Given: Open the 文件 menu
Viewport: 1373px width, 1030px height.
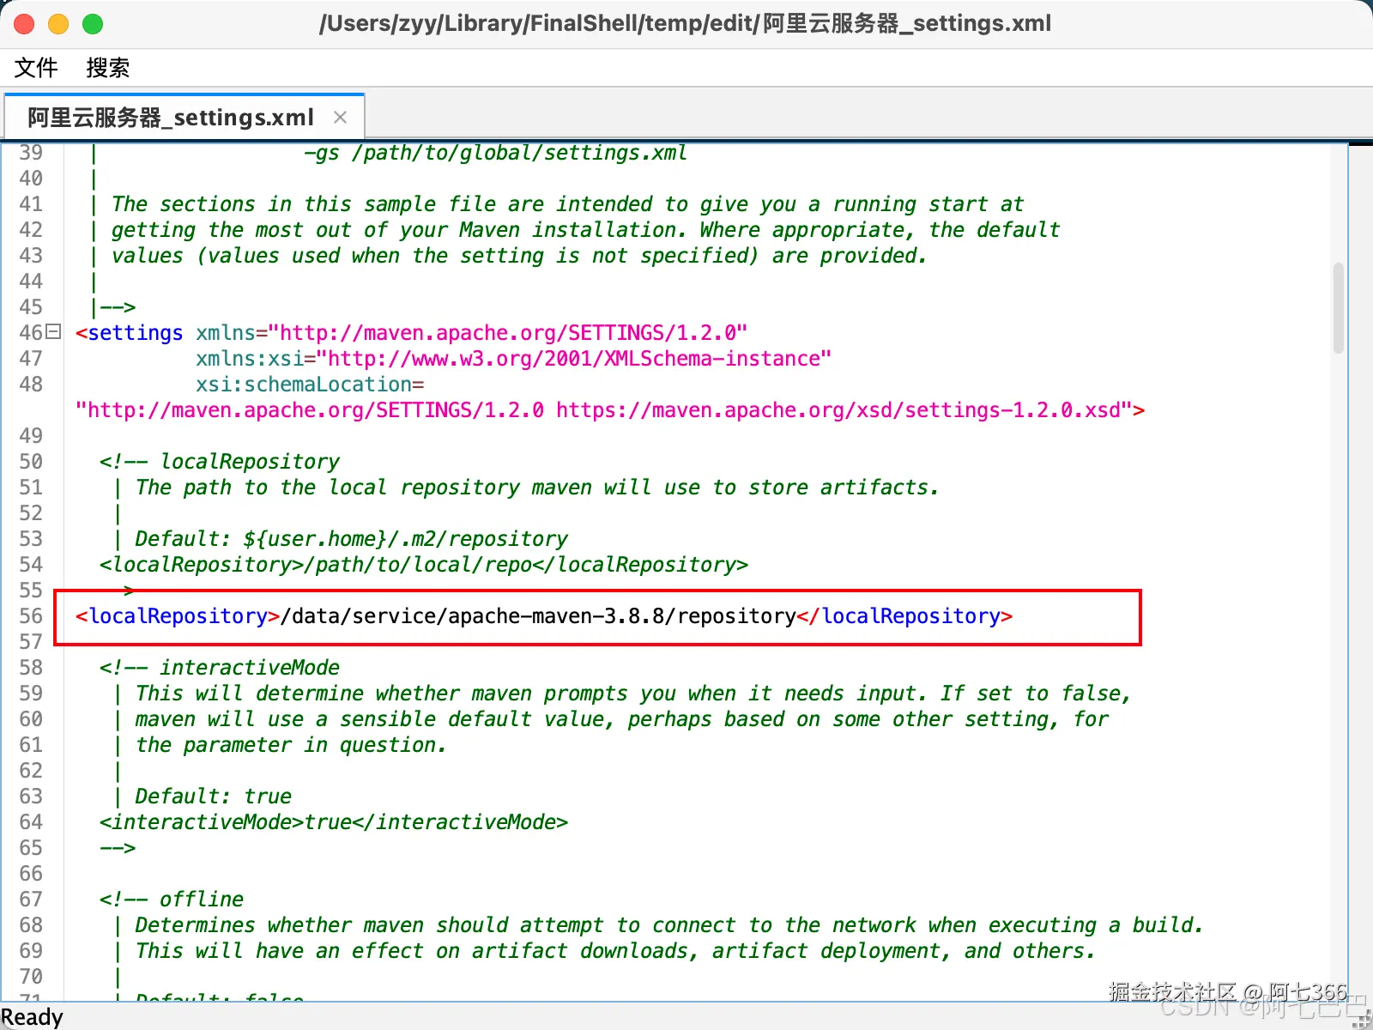Looking at the screenshot, I should 36,68.
